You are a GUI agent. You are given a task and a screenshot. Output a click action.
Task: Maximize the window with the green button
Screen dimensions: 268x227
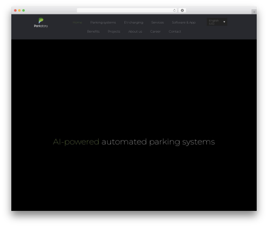24,10
